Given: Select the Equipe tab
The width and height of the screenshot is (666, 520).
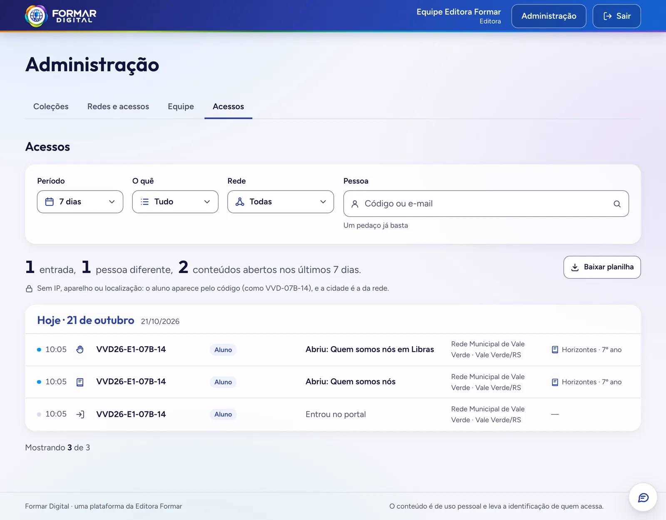Looking at the screenshot, I should point(181,106).
